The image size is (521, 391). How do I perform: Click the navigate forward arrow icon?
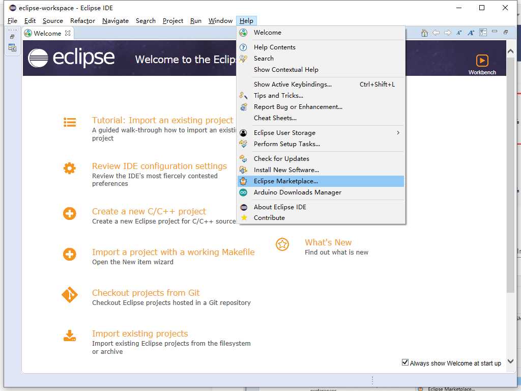[448, 33]
